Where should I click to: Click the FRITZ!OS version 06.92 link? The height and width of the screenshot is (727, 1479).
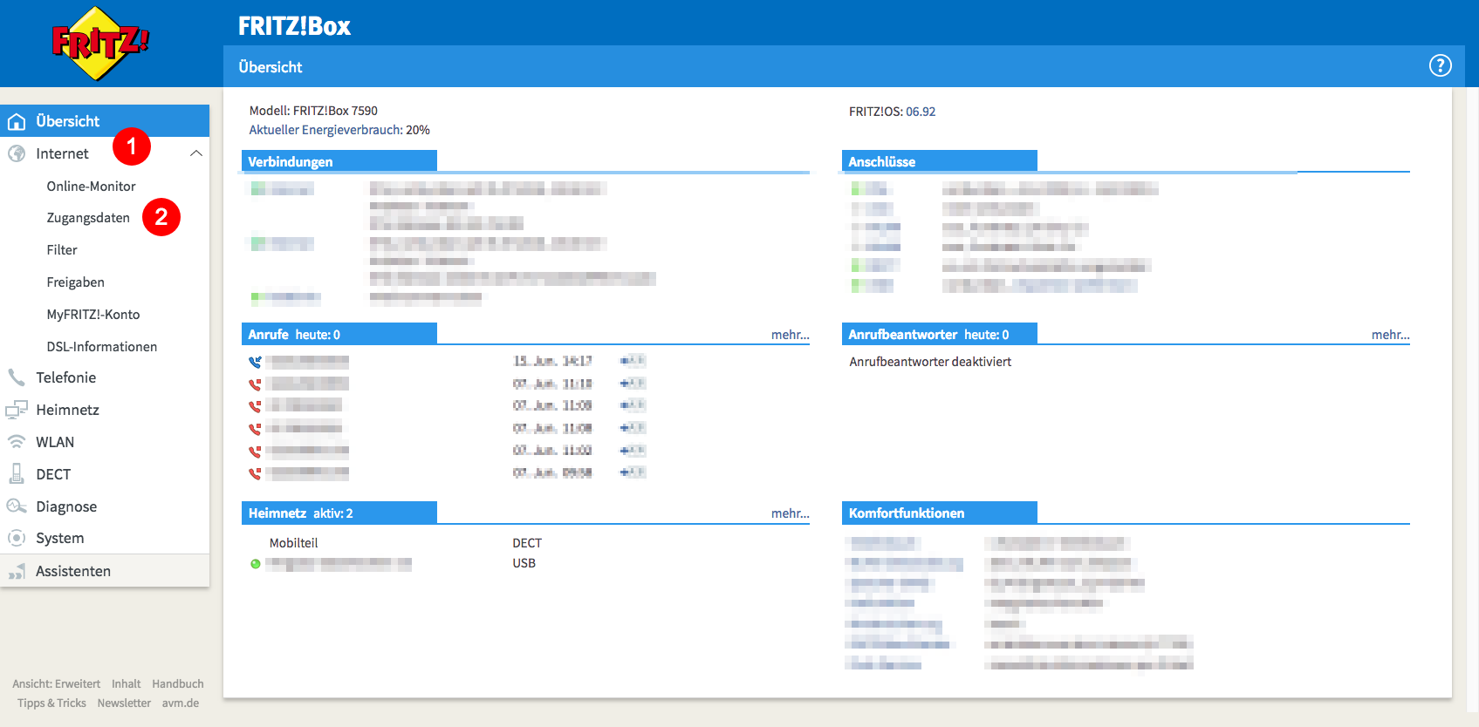921,112
